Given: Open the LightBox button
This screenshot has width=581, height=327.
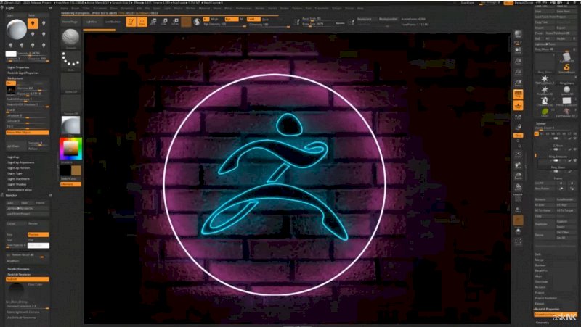Looking at the screenshot, I should tap(92, 22).
